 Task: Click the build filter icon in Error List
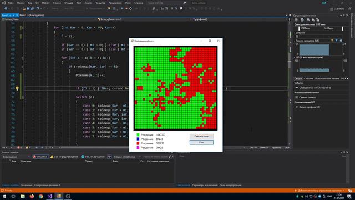point(110,157)
